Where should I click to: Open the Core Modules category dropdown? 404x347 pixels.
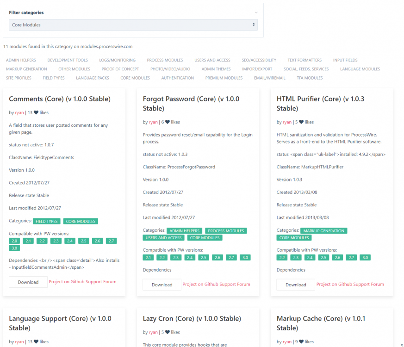133,25
